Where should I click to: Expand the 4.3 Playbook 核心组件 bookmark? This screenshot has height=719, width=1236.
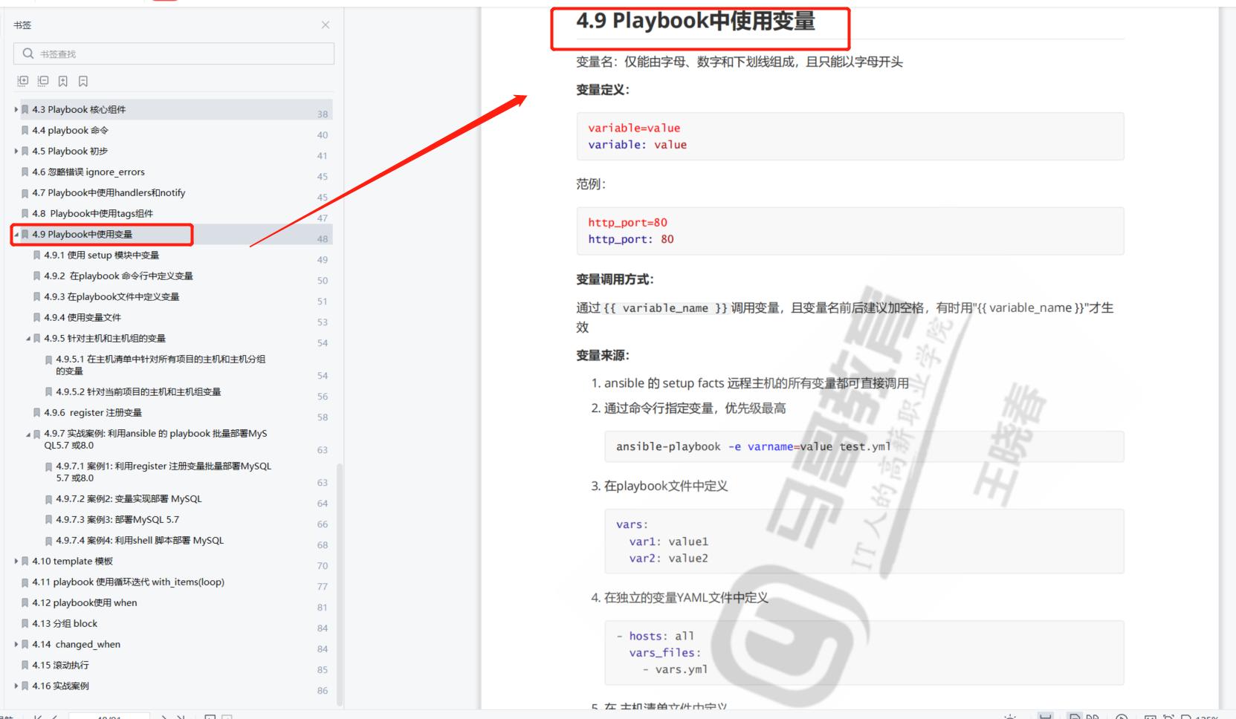16,110
